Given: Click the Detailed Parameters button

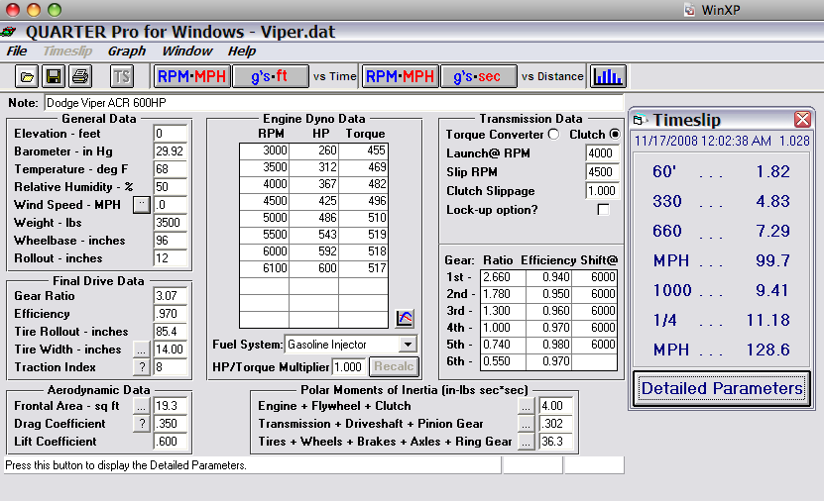Looking at the screenshot, I should pos(722,388).
